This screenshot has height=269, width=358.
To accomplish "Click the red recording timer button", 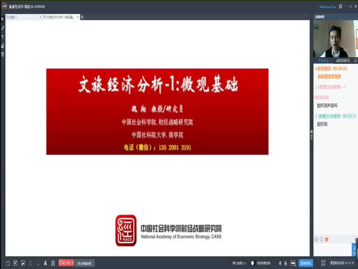I will (66, 263).
